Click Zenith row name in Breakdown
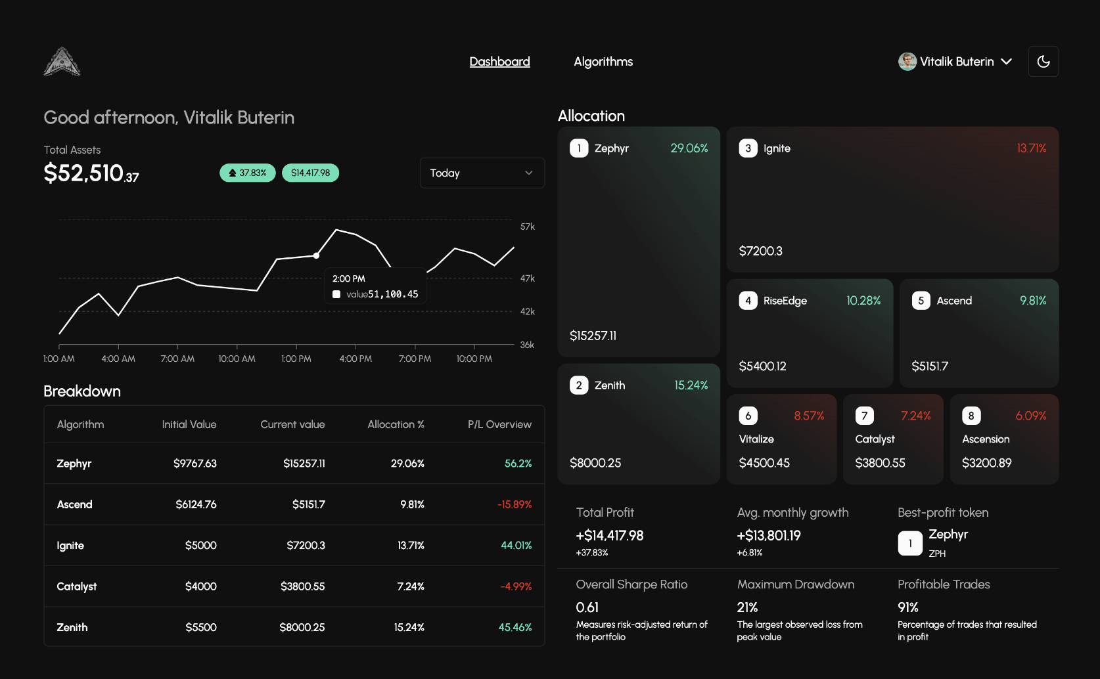1100x679 pixels. click(72, 627)
